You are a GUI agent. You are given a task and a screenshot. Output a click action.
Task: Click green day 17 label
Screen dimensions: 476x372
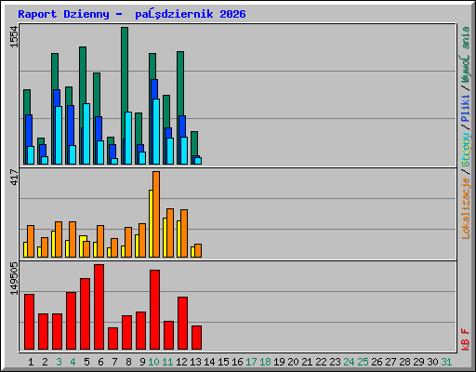[x=251, y=362]
